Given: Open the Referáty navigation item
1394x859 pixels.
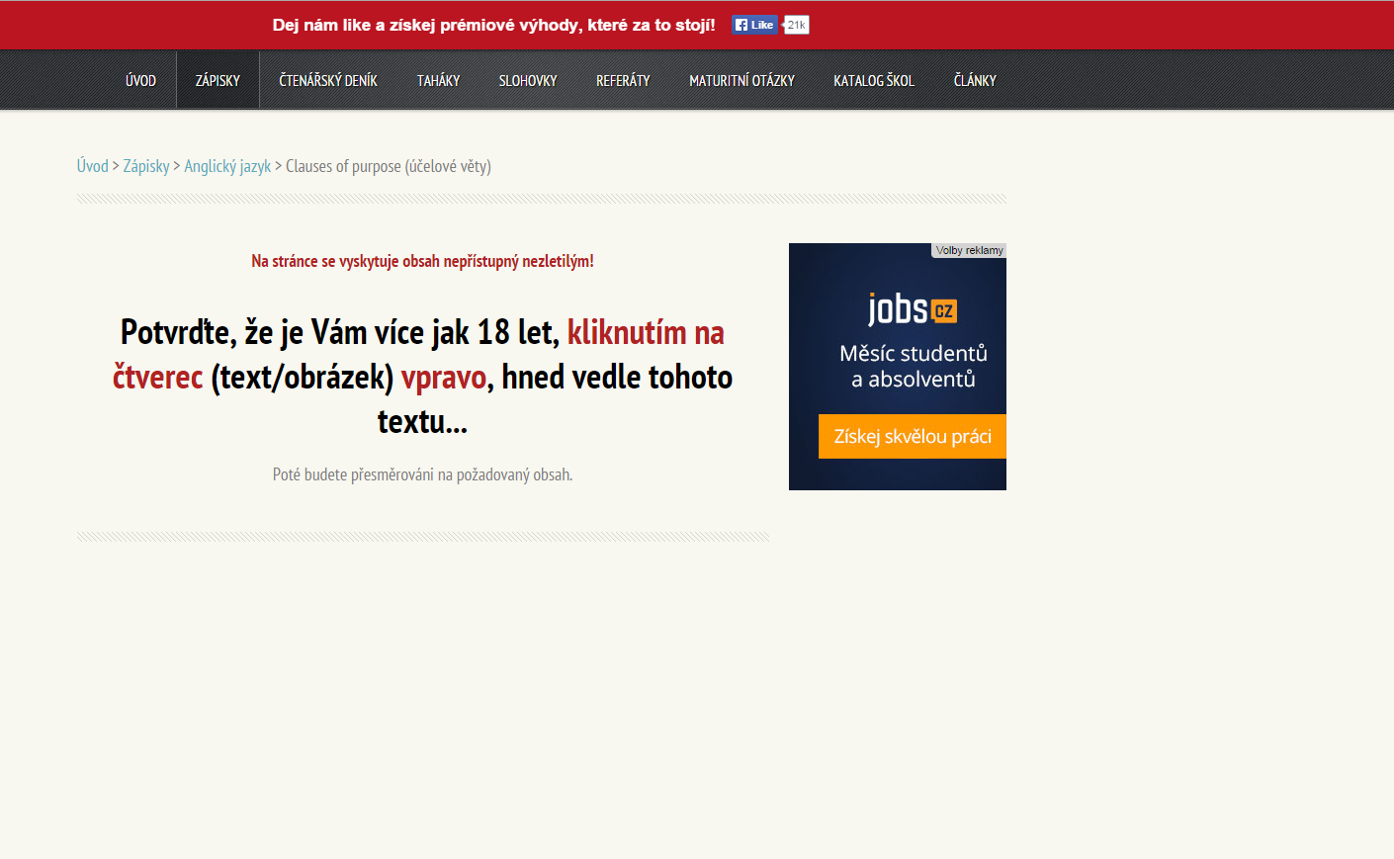Looking at the screenshot, I should (x=623, y=80).
